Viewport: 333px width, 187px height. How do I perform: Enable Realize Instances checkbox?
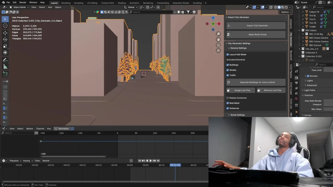[x=228, y=98]
